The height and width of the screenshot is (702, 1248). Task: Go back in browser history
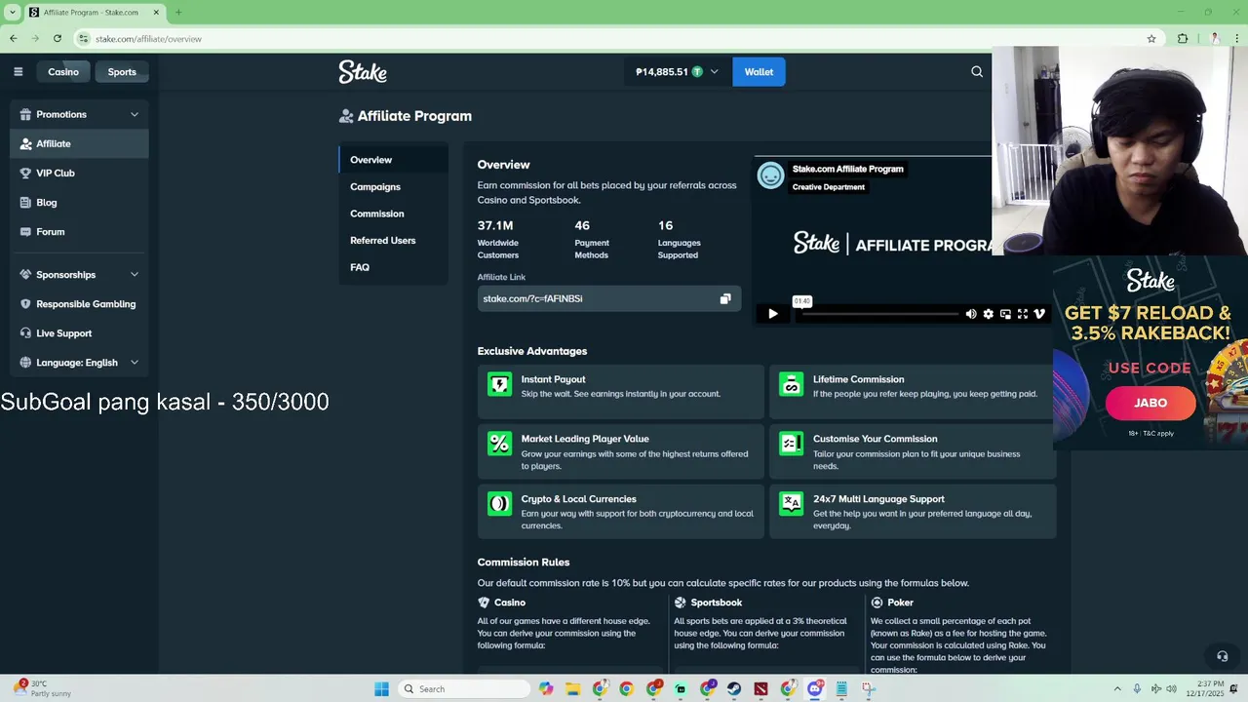point(13,39)
